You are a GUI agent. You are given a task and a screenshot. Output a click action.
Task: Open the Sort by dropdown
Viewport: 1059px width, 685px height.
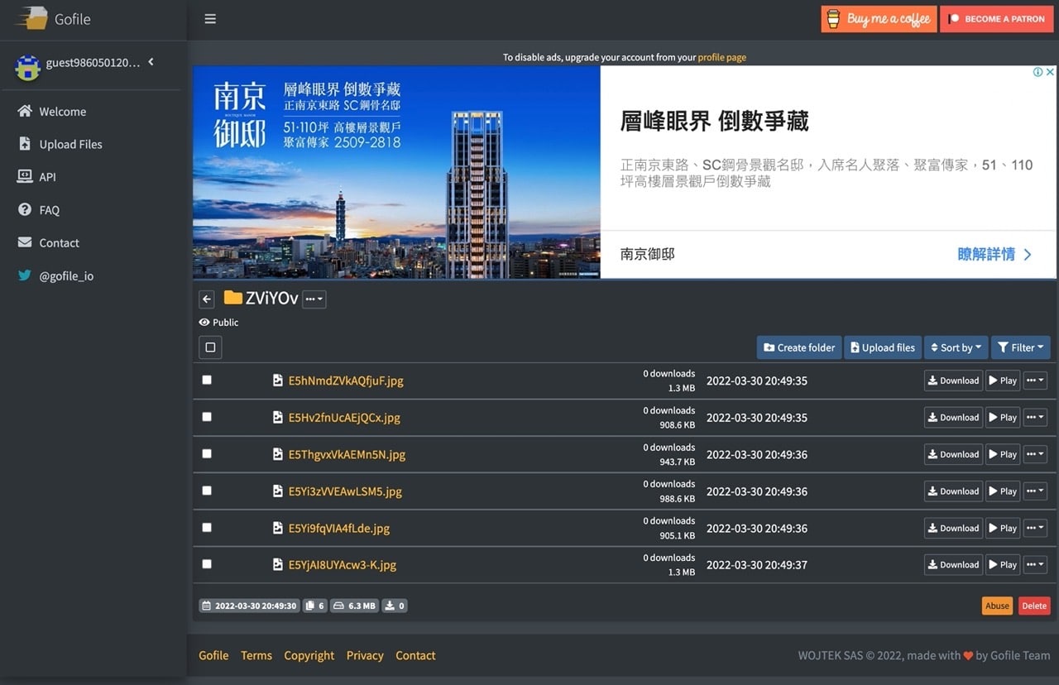tap(956, 347)
